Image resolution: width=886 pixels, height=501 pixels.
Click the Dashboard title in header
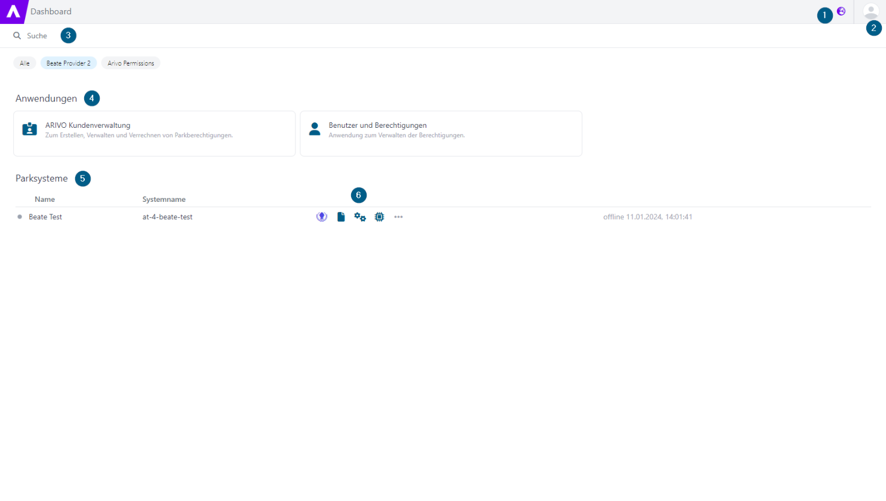51,11
